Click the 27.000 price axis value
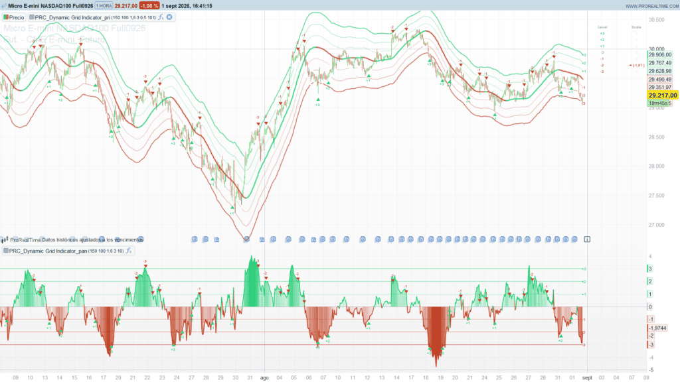Image resolution: width=680 pixels, height=382 pixels. 656,225
